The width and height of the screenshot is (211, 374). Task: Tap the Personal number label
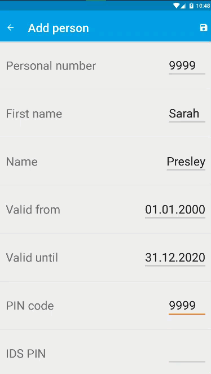tap(51, 66)
